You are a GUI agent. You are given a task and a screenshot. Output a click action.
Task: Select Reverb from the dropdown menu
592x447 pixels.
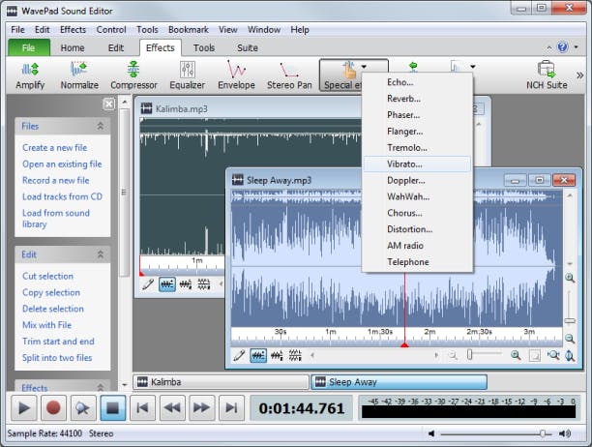[x=403, y=99]
